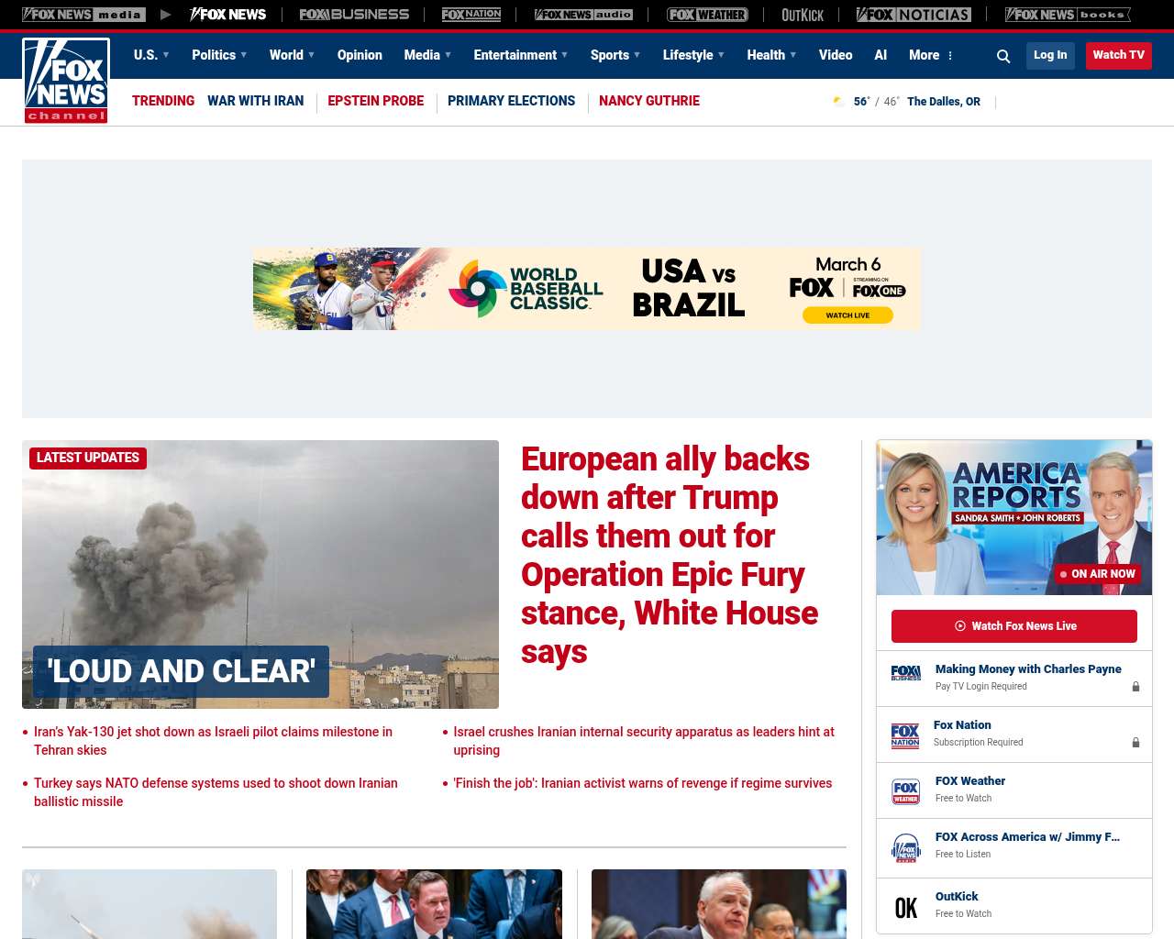Click the OutKick OK icon in sidebar

[x=906, y=908]
